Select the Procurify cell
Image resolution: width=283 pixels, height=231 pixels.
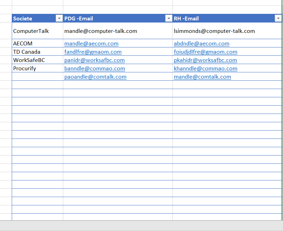(25, 69)
